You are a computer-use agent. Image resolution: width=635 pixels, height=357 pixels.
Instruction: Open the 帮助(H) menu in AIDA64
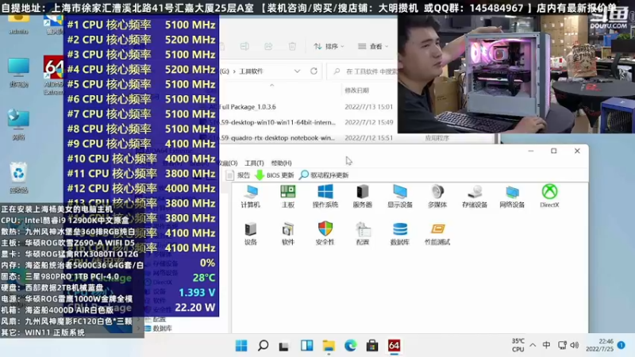click(x=281, y=163)
